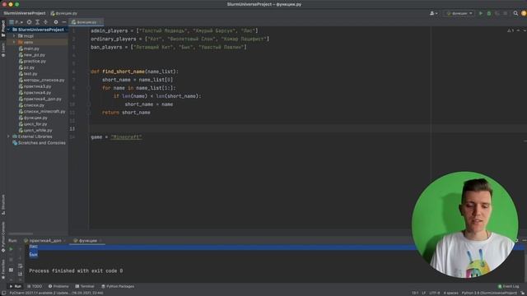
Task: Open test.py in project tree
Action: click(x=30, y=74)
